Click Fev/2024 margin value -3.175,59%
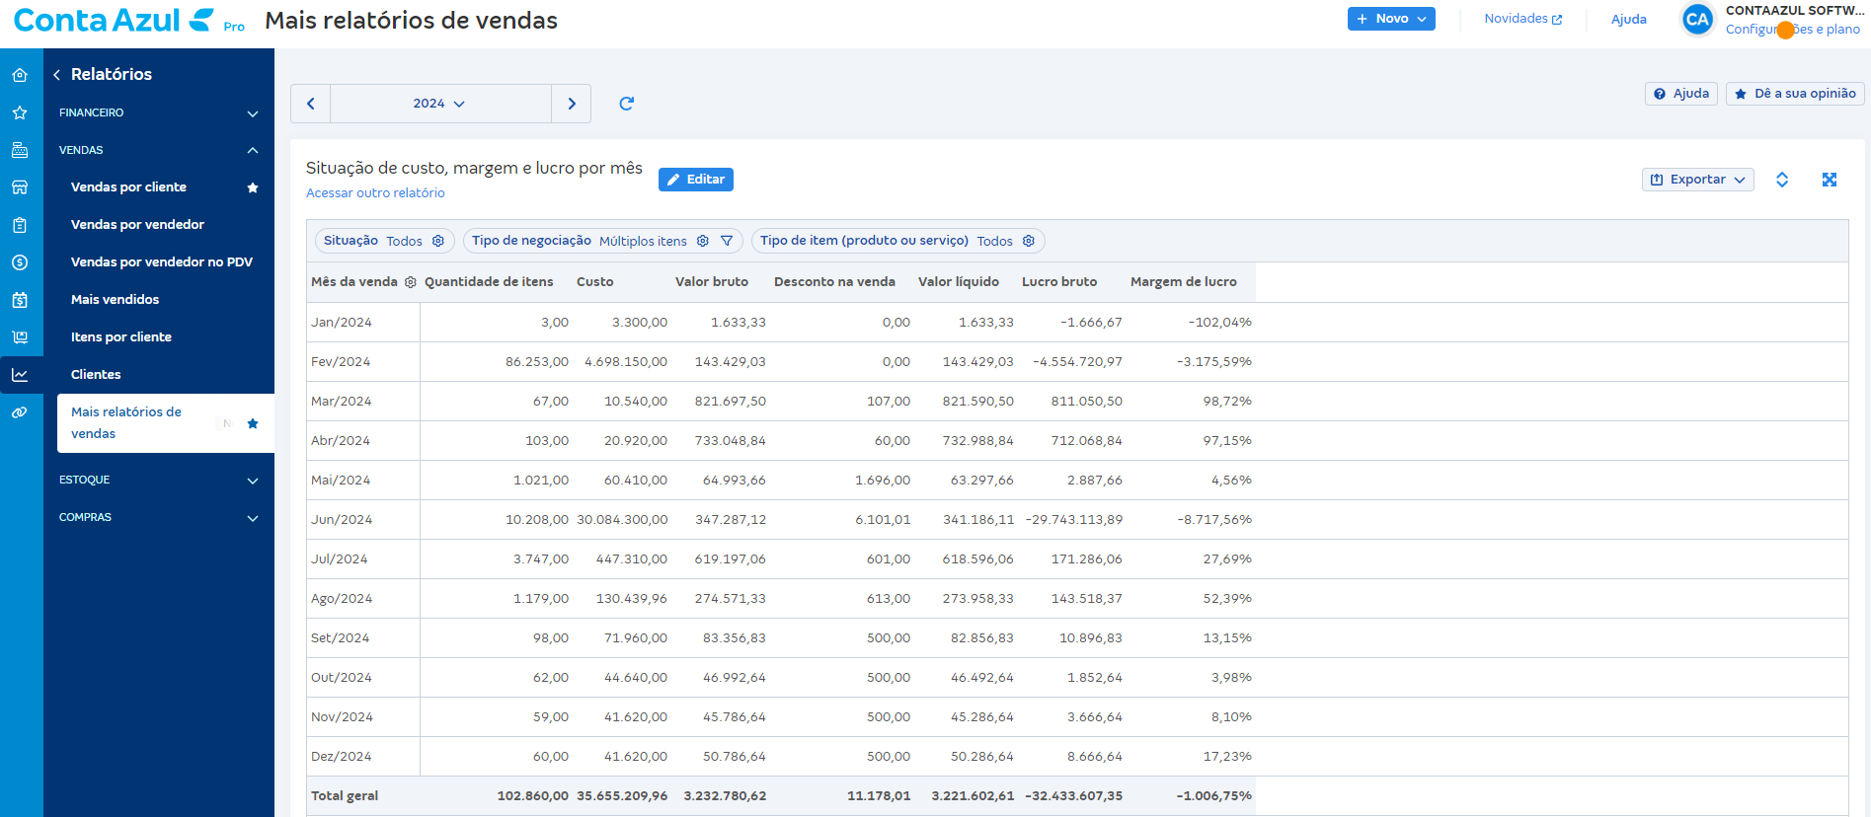The height and width of the screenshot is (817, 1871). (1214, 362)
